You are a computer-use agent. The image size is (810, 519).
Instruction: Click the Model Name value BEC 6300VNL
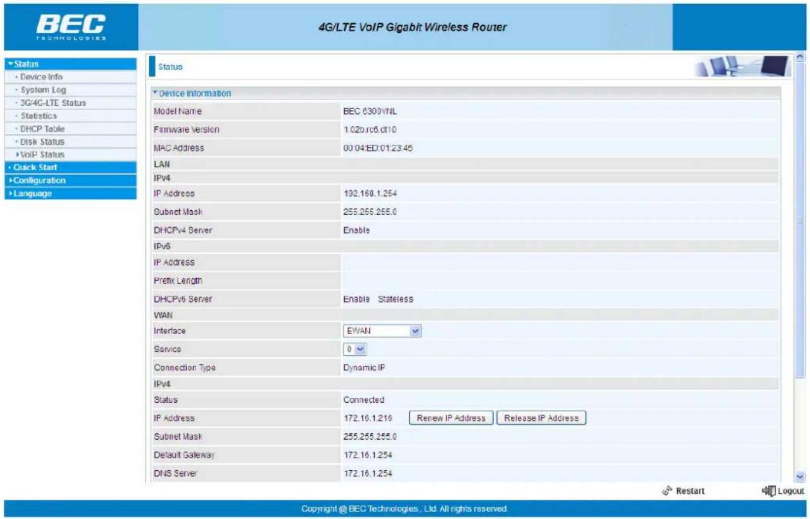tap(370, 111)
